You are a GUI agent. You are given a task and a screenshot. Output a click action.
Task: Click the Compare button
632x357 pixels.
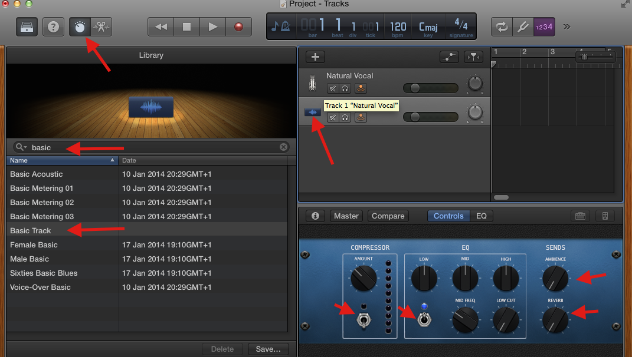[388, 216]
